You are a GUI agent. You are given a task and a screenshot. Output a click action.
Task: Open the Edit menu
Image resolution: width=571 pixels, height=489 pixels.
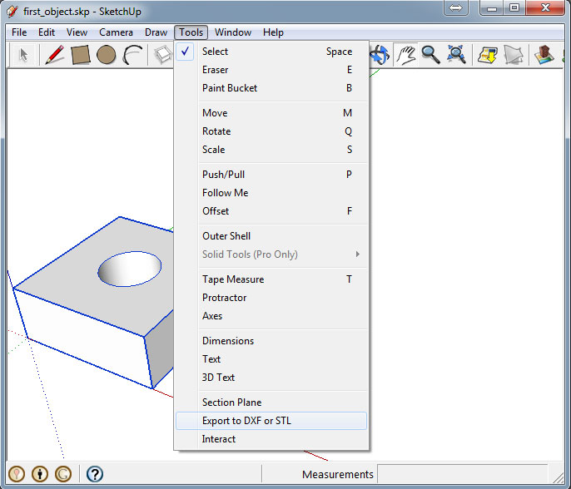coord(47,32)
